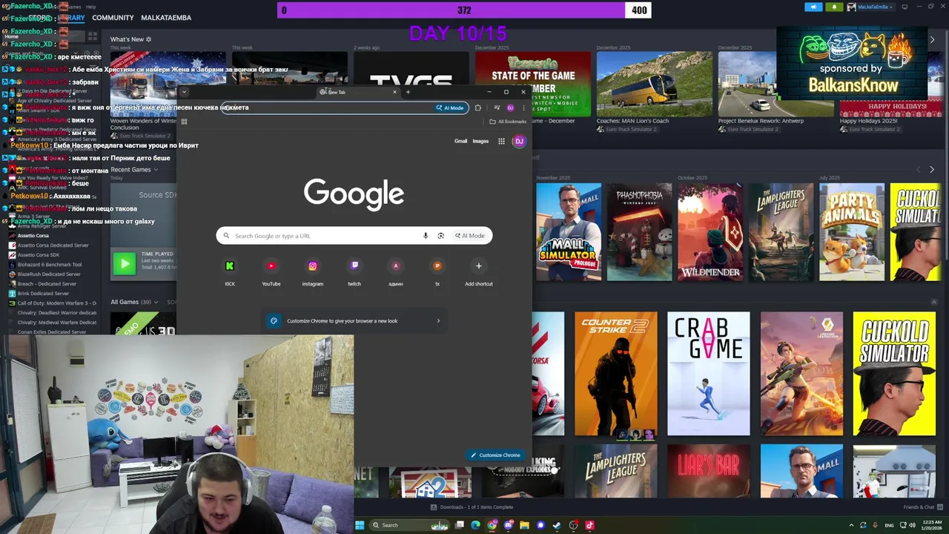This screenshot has width=949, height=534.
Task: Click green Play button for Source SDK
Action: click(x=125, y=263)
